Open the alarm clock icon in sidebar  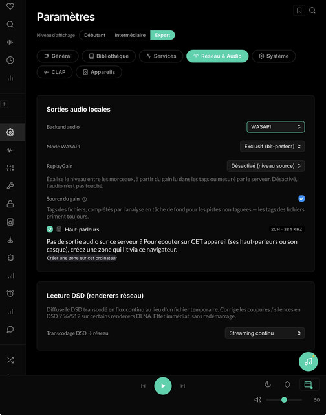click(10, 294)
